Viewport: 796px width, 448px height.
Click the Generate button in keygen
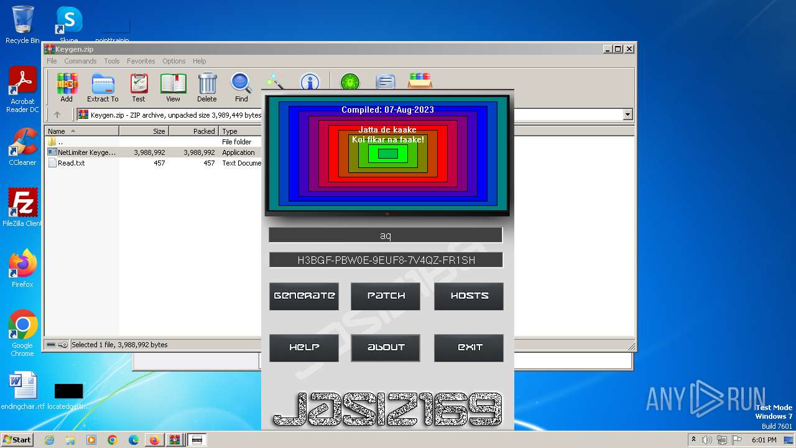click(x=304, y=296)
